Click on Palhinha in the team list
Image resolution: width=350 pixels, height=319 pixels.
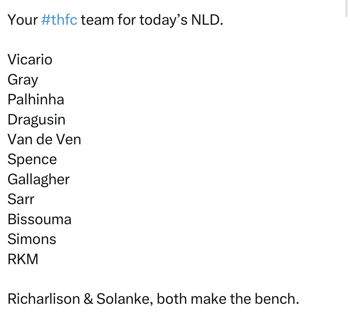36,99
